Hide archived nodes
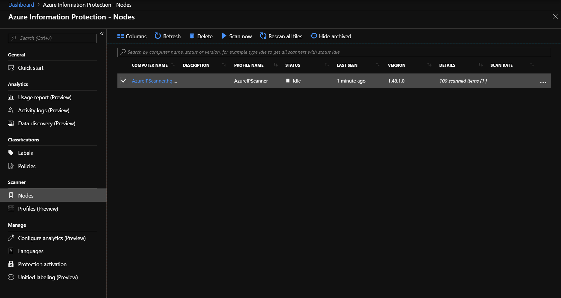The width and height of the screenshot is (561, 298). [331, 36]
